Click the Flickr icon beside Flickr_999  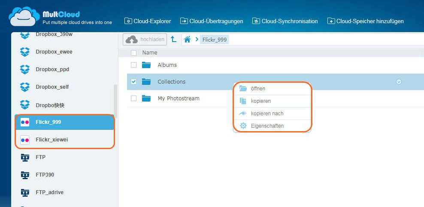coord(25,122)
